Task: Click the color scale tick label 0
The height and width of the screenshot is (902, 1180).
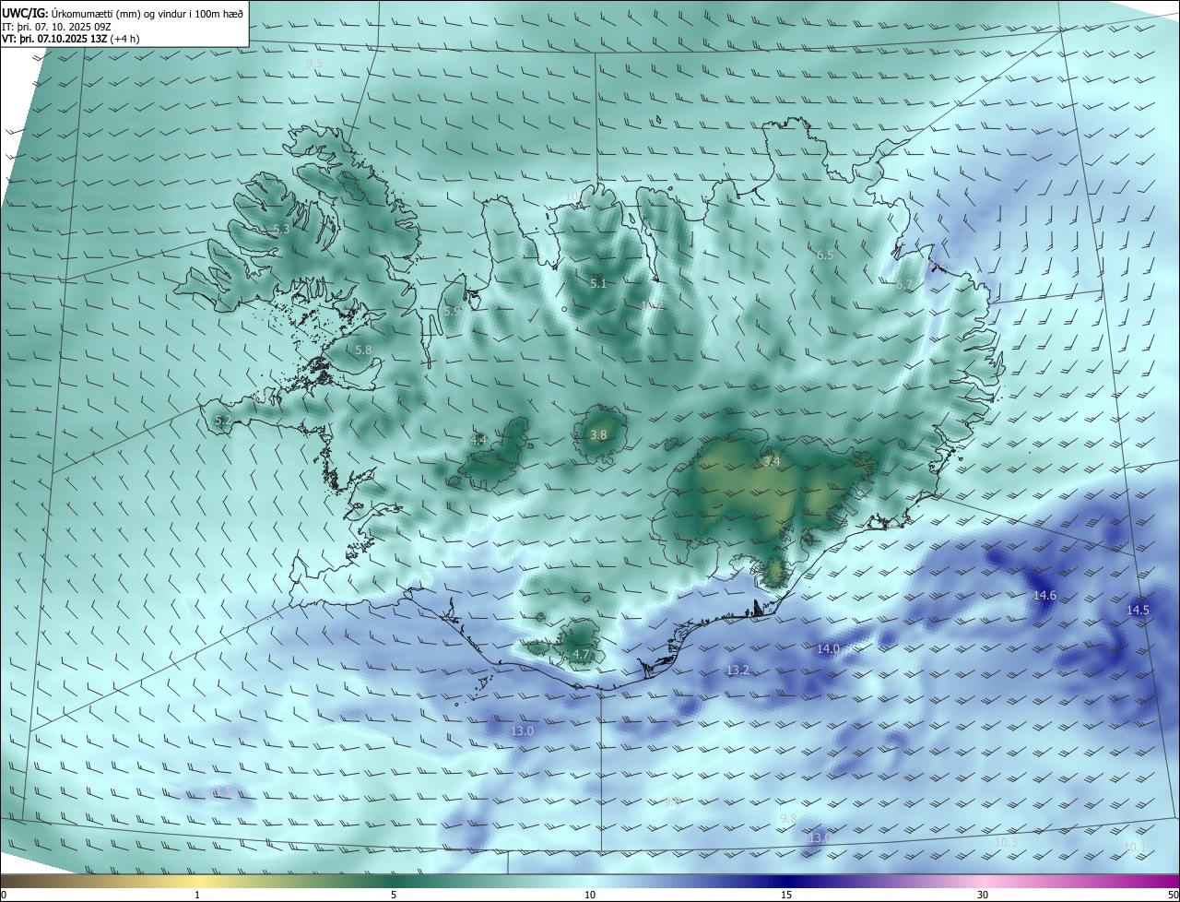Action: [4, 895]
